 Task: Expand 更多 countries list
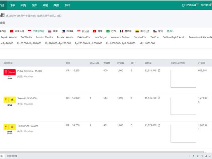(170, 31)
